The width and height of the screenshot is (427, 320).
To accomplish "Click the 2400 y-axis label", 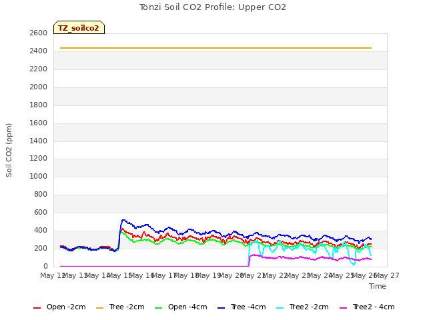I will pos(39,51).
